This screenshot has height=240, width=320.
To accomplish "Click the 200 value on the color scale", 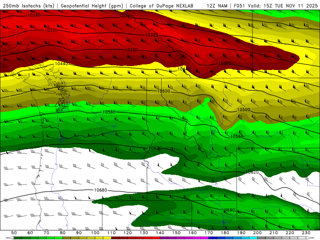I will [258, 233].
